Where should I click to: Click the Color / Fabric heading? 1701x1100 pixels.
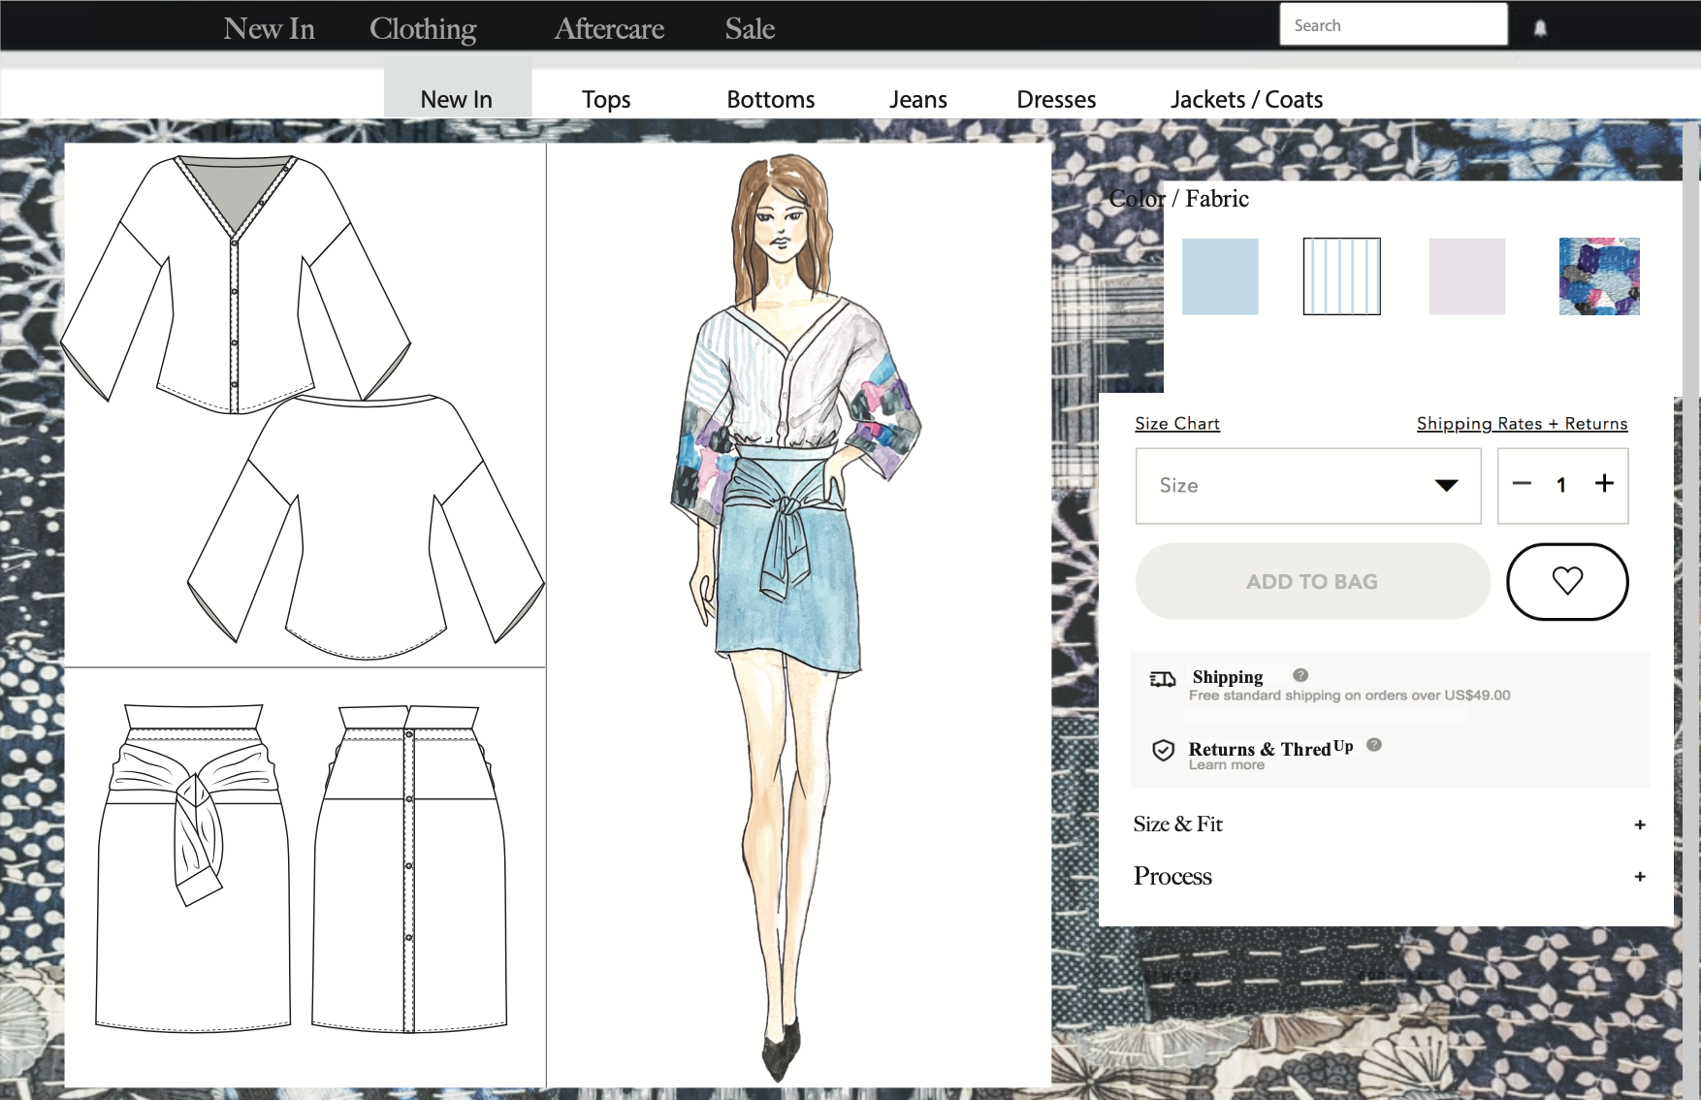click(1178, 199)
